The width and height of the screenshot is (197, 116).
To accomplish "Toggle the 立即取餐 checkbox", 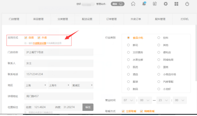I will pyautogui.click(x=123, y=111).
